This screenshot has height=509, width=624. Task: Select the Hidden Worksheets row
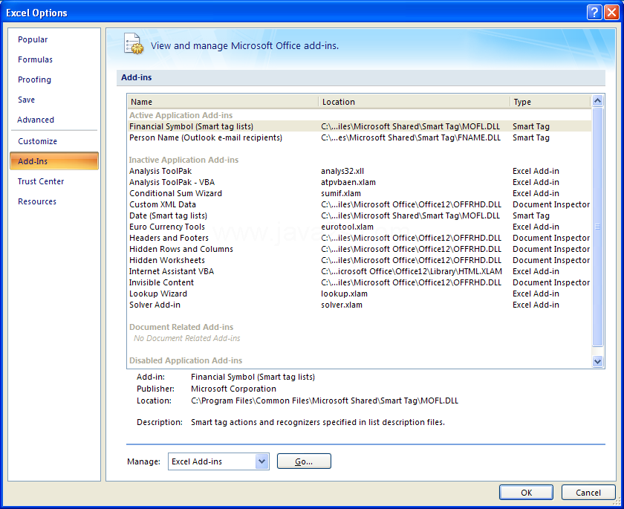[x=360, y=260]
